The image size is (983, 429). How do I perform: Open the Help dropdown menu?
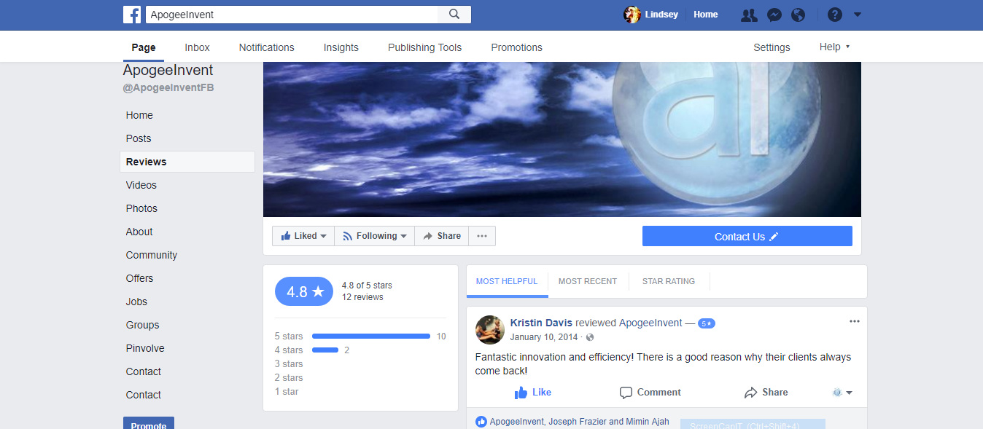834,47
